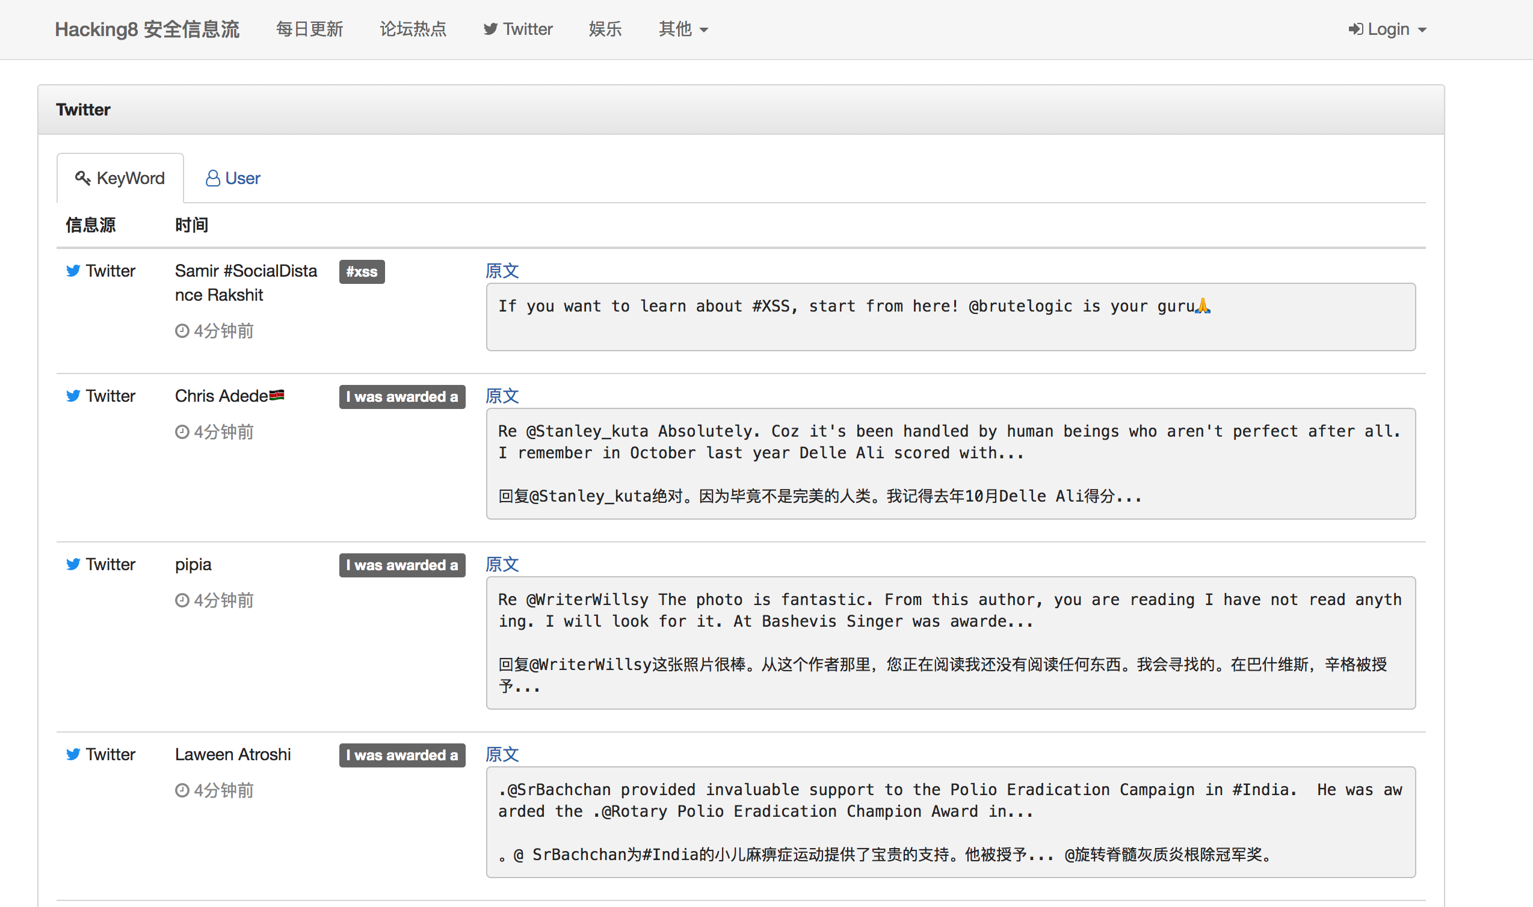Open the 每日更新 menu item
The image size is (1533, 907).
coord(309,29)
